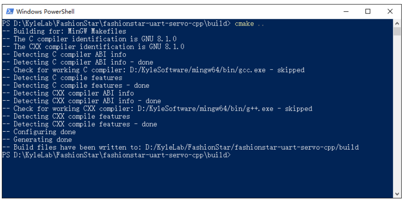Click the gcc.exe compiler path text
The width and height of the screenshot is (404, 202).
(205, 70)
